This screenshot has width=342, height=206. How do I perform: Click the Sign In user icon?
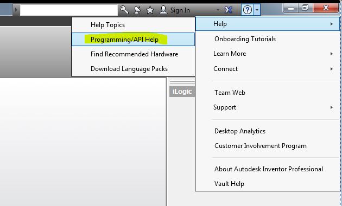click(x=163, y=10)
